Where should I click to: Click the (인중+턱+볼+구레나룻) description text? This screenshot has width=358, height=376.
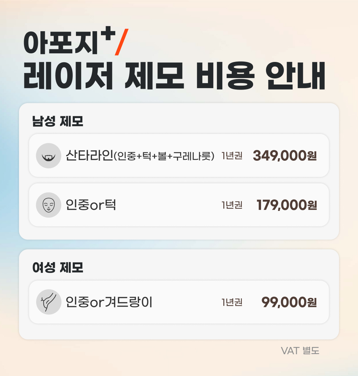coord(164,156)
